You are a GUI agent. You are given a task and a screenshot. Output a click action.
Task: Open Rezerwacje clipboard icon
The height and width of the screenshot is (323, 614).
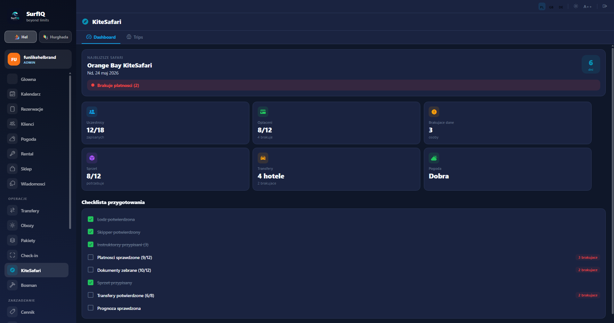click(12, 109)
